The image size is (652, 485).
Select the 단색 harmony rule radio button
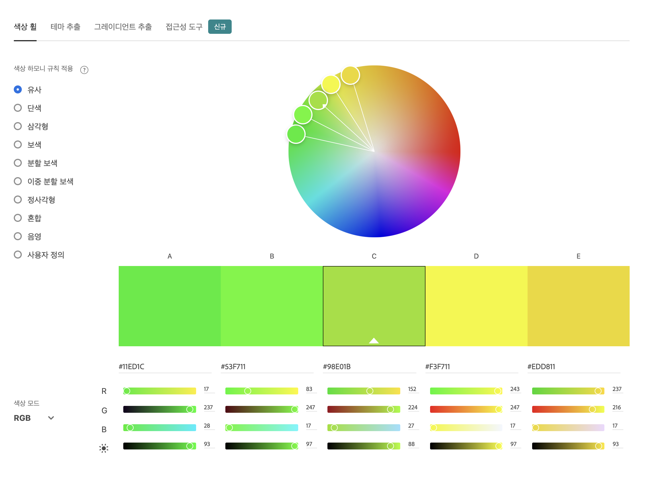pos(18,108)
